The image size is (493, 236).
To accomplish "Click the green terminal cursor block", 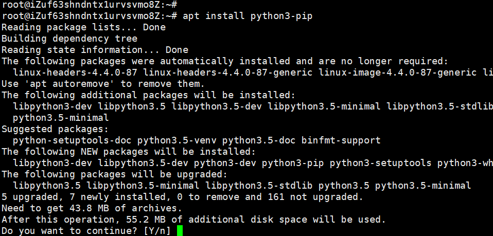I will point(180,231).
